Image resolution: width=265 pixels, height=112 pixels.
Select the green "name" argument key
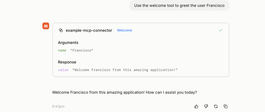tap(62, 50)
